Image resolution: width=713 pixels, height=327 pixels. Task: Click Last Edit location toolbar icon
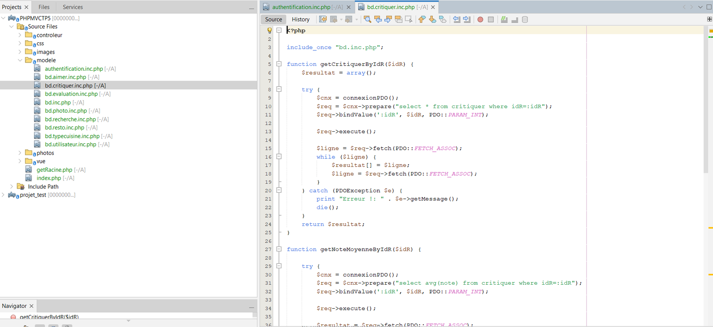[323, 19]
